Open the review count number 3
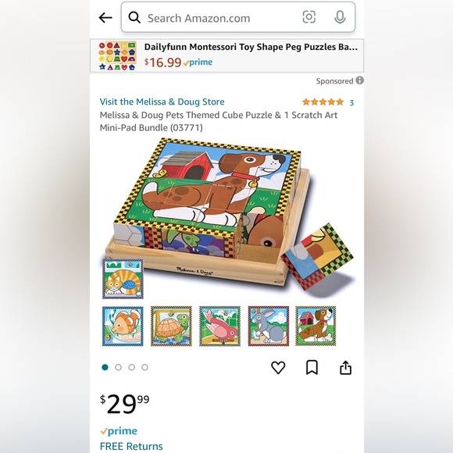The image size is (453, 453). 351,102
